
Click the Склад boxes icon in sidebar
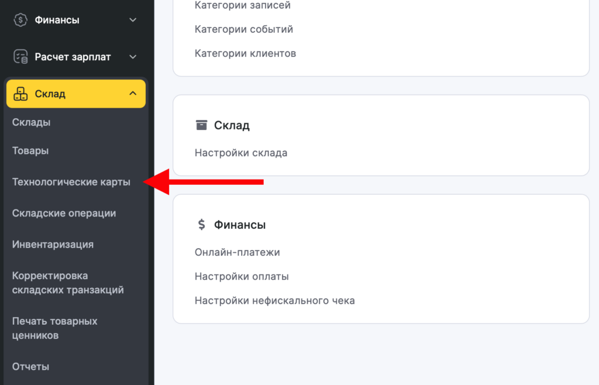(20, 94)
